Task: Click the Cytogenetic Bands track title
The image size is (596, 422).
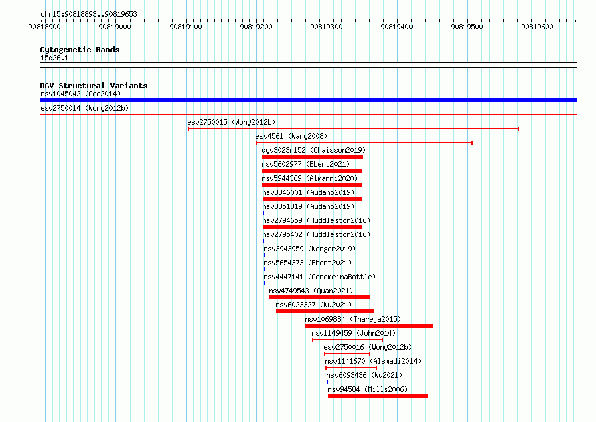Action: click(80, 50)
